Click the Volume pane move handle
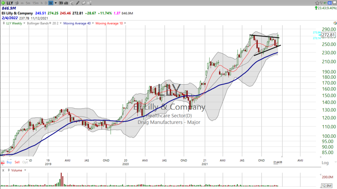This screenshot has height=189, width=337. (8, 170)
